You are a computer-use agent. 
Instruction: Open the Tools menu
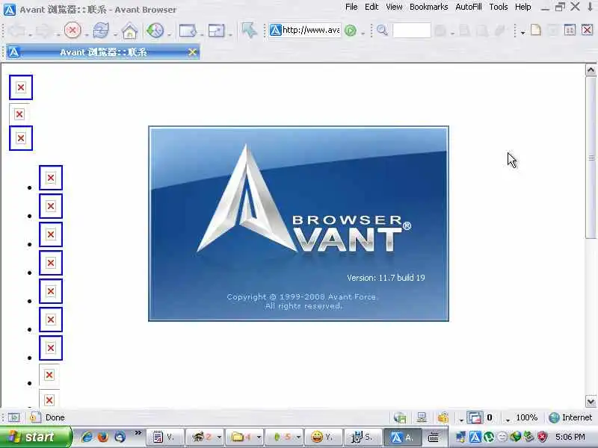(x=499, y=7)
